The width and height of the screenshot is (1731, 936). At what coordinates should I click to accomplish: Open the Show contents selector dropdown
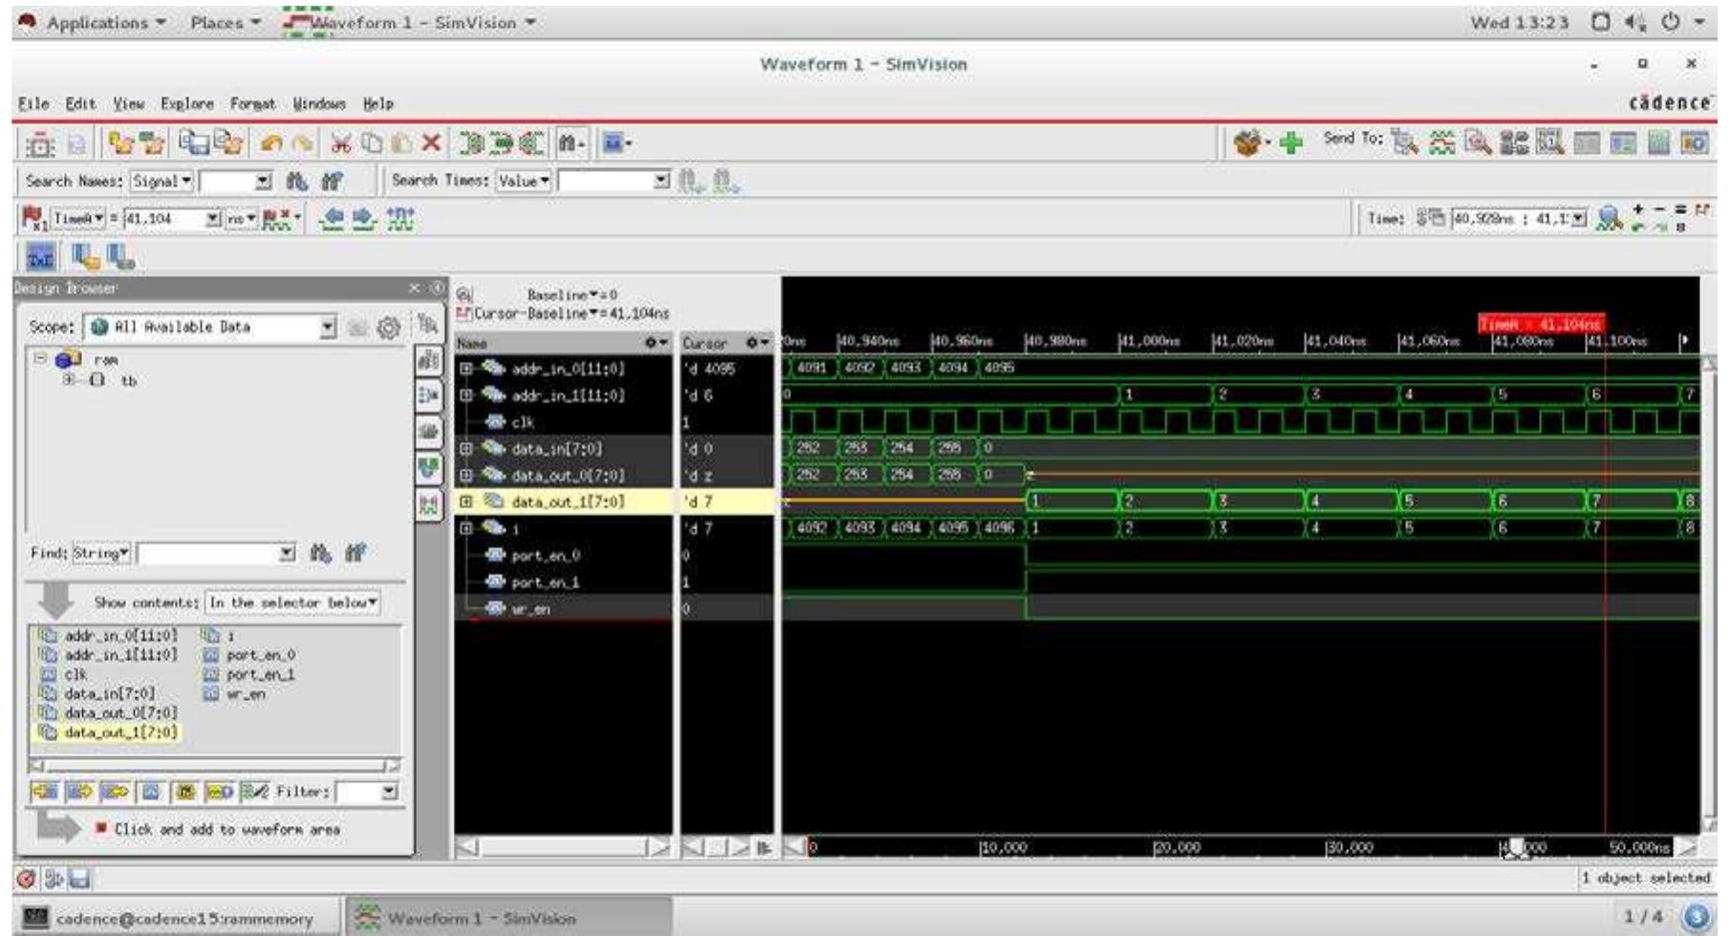(292, 602)
